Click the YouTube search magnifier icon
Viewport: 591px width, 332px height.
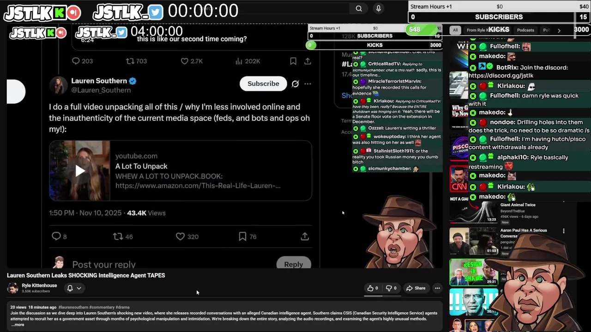[x=359, y=8]
